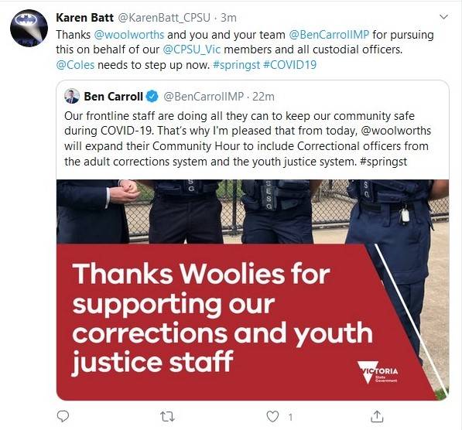Open the #COVID19 hashtag
The image size is (462, 430).
point(289,65)
